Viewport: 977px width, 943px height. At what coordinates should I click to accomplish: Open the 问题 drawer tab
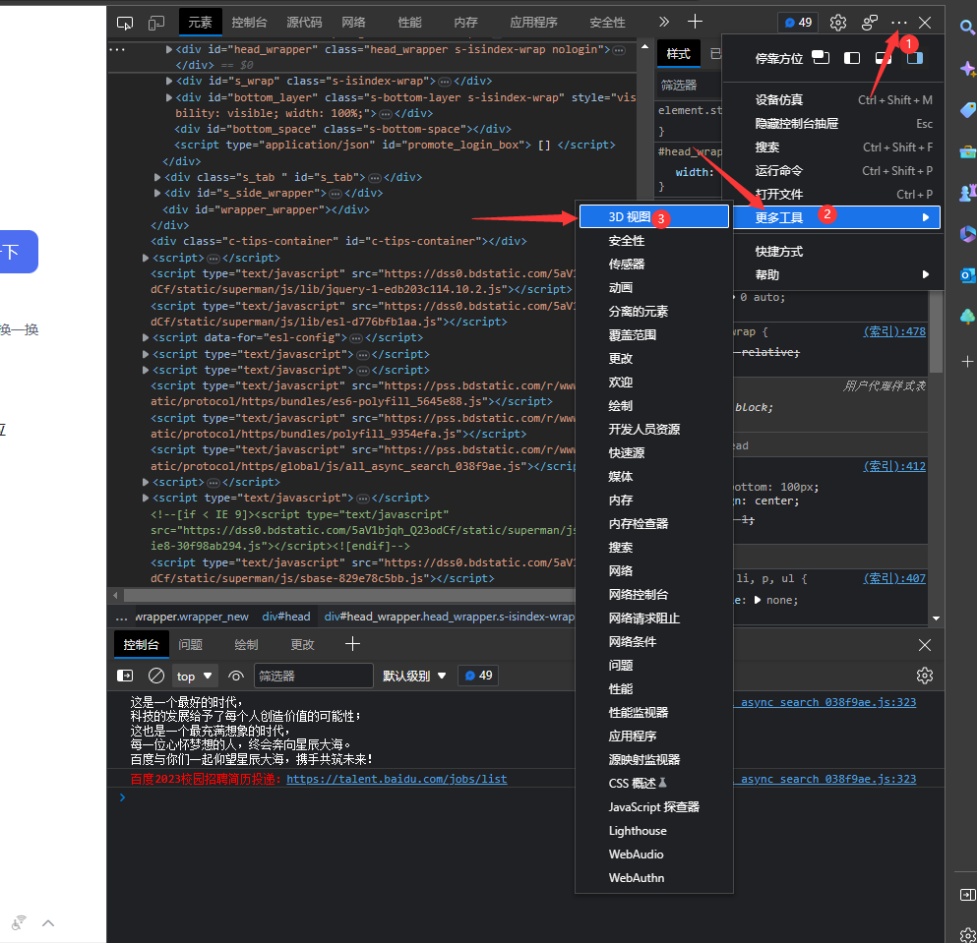tap(191, 645)
